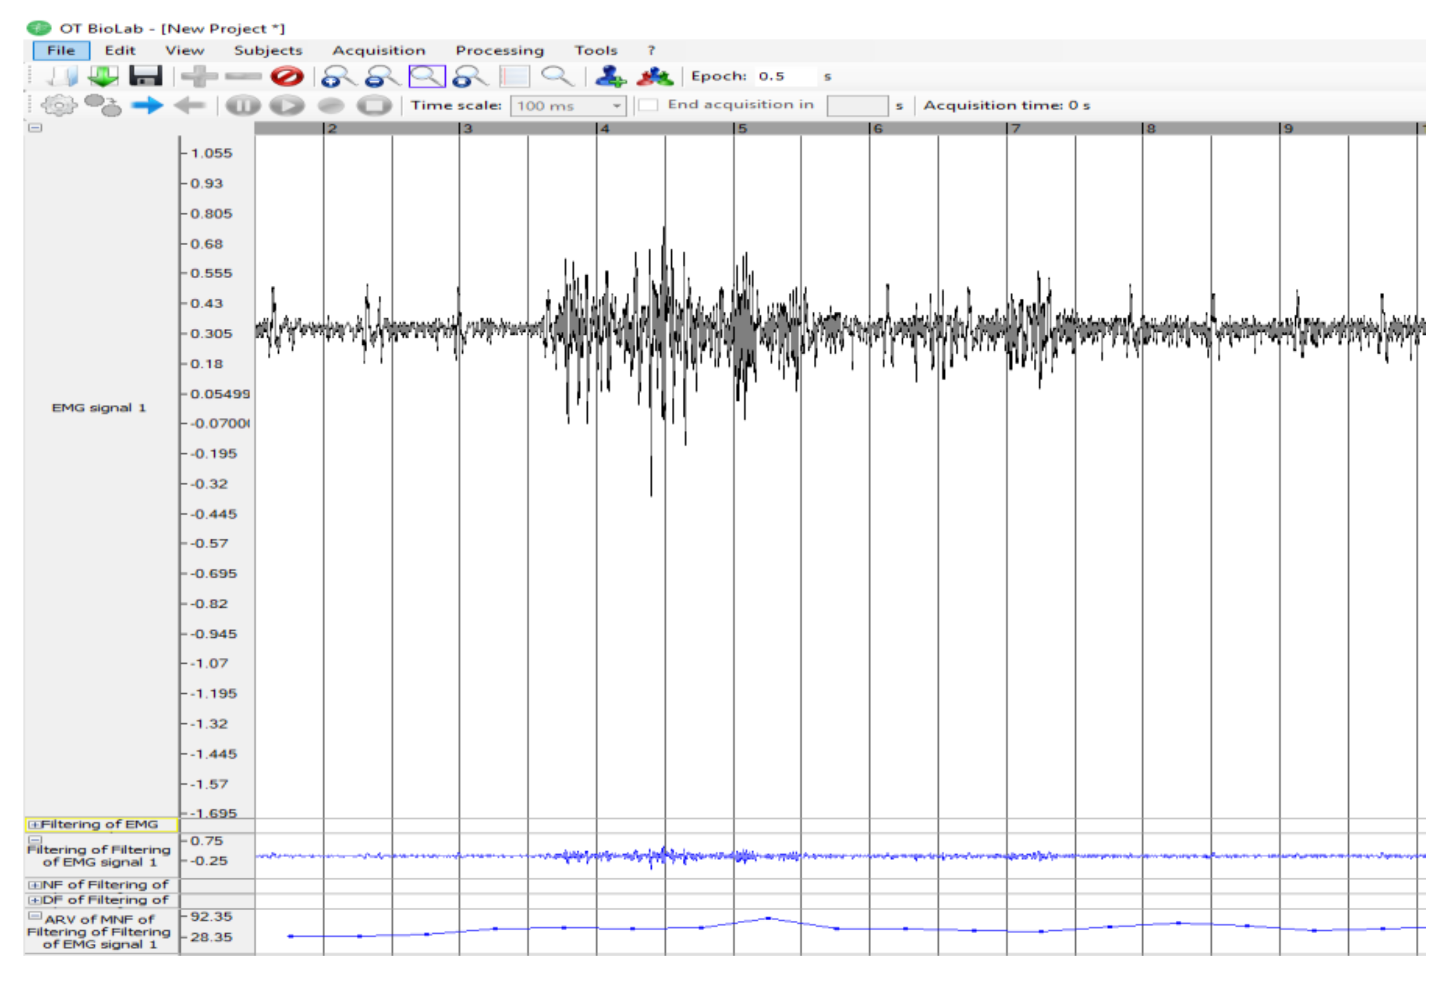Expand the Filtering of EMG track
1454x981 pixels.
[x=34, y=825]
